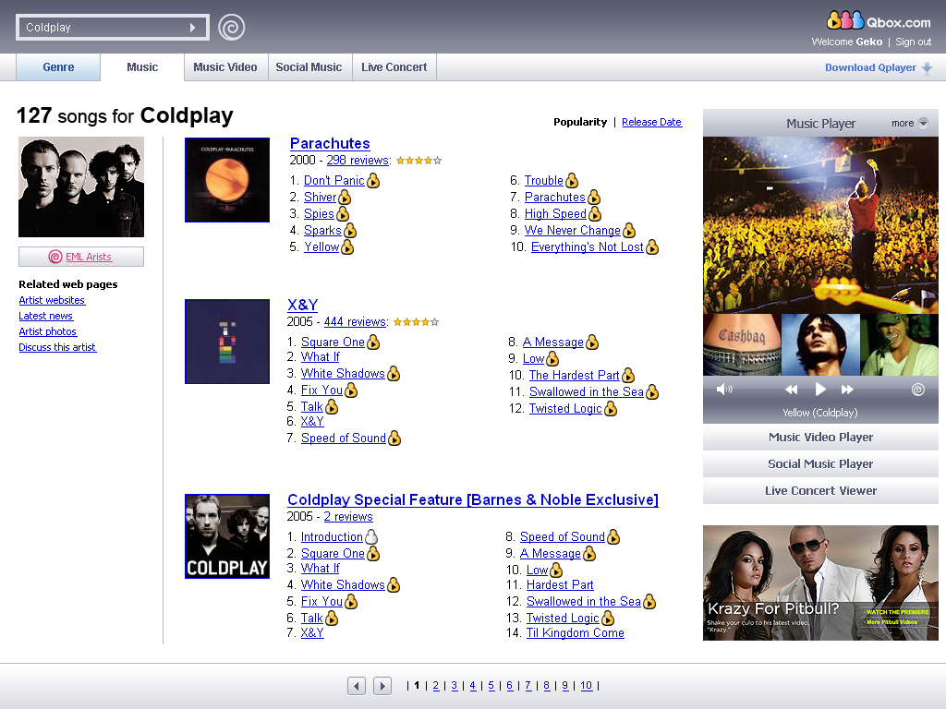This screenshot has width=946, height=709.
Task: Mute the music player volume
Action: click(724, 390)
